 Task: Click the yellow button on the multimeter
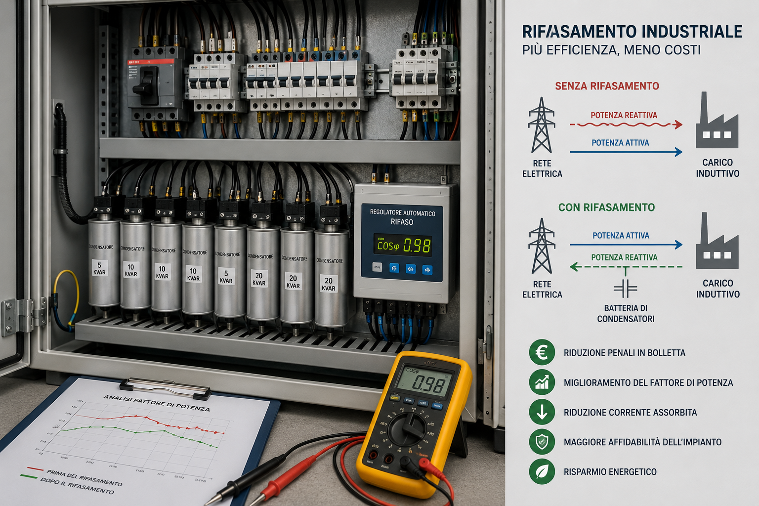(x=395, y=397)
